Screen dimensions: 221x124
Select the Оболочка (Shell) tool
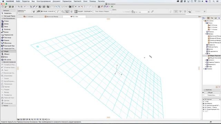point(8,43)
